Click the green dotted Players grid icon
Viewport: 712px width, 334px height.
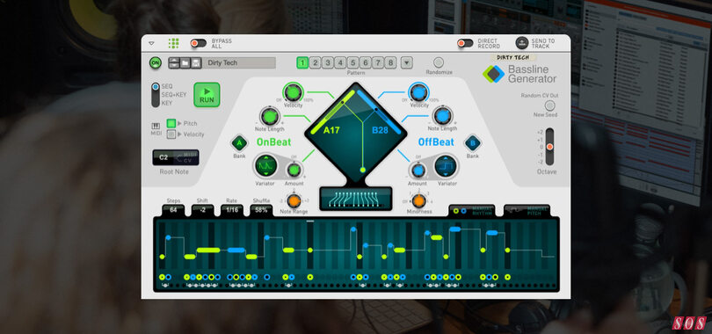pos(173,43)
